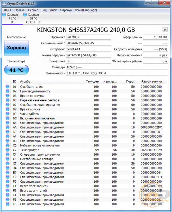Click the Порог column header
This screenshot has height=212, width=172.
[x=127, y=81]
